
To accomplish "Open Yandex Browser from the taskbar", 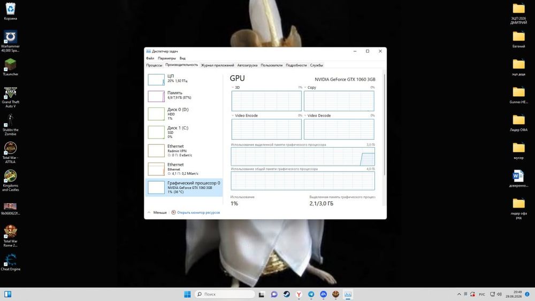I will [x=299, y=294].
